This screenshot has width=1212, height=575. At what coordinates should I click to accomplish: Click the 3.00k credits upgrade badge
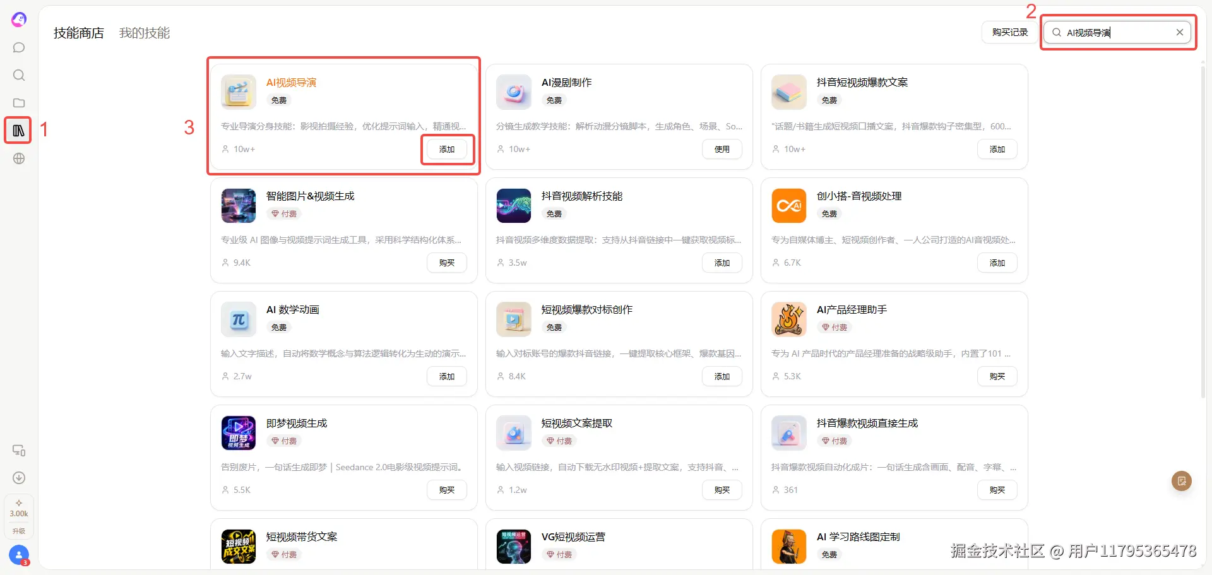19,516
